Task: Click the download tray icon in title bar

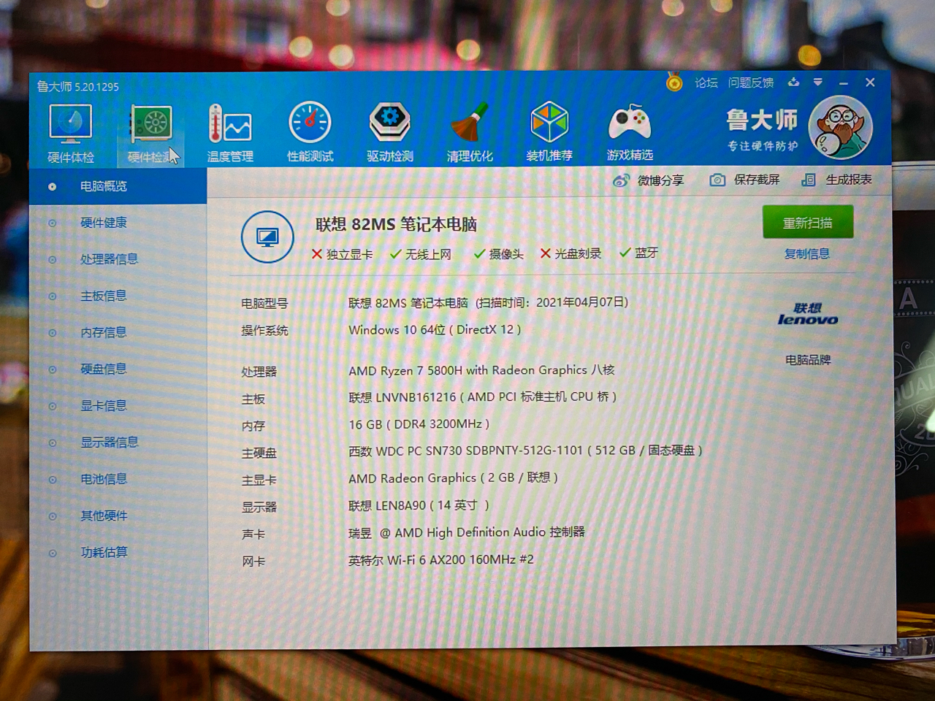Action: coord(793,82)
